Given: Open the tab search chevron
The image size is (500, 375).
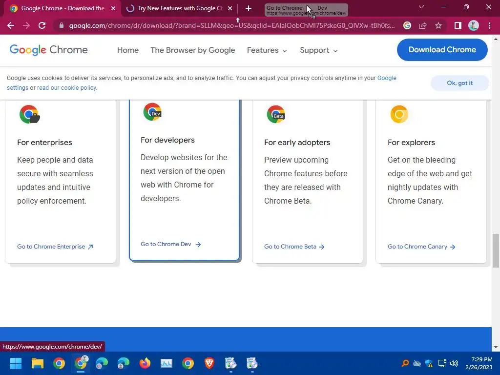Looking at the screenshot, I should pos(421,7).
